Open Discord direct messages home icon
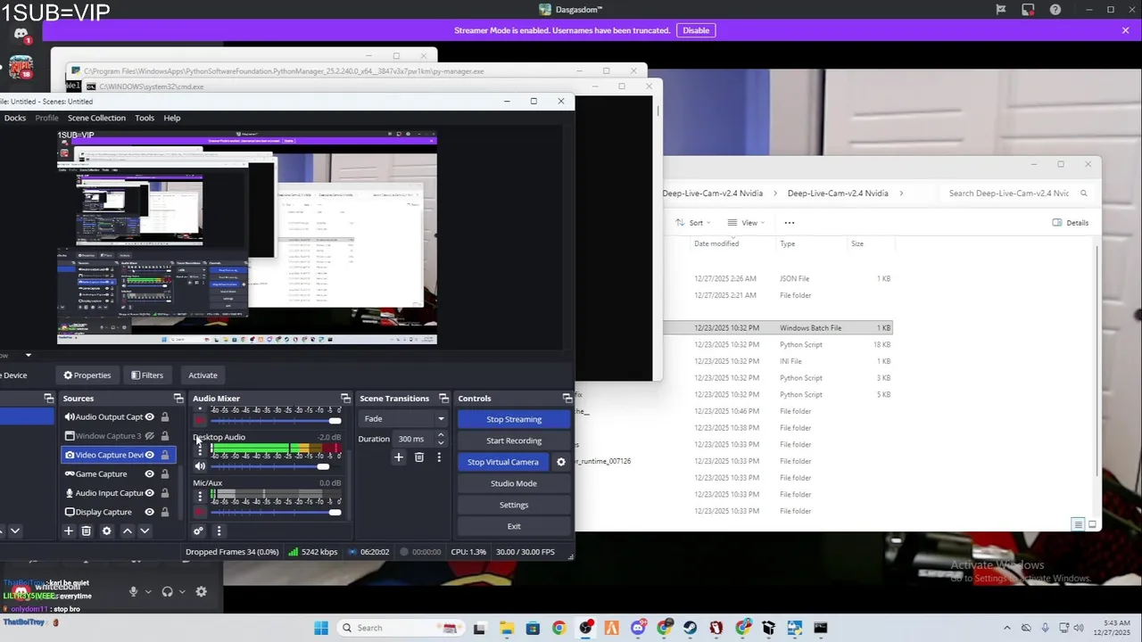 (x=21, y=36)
